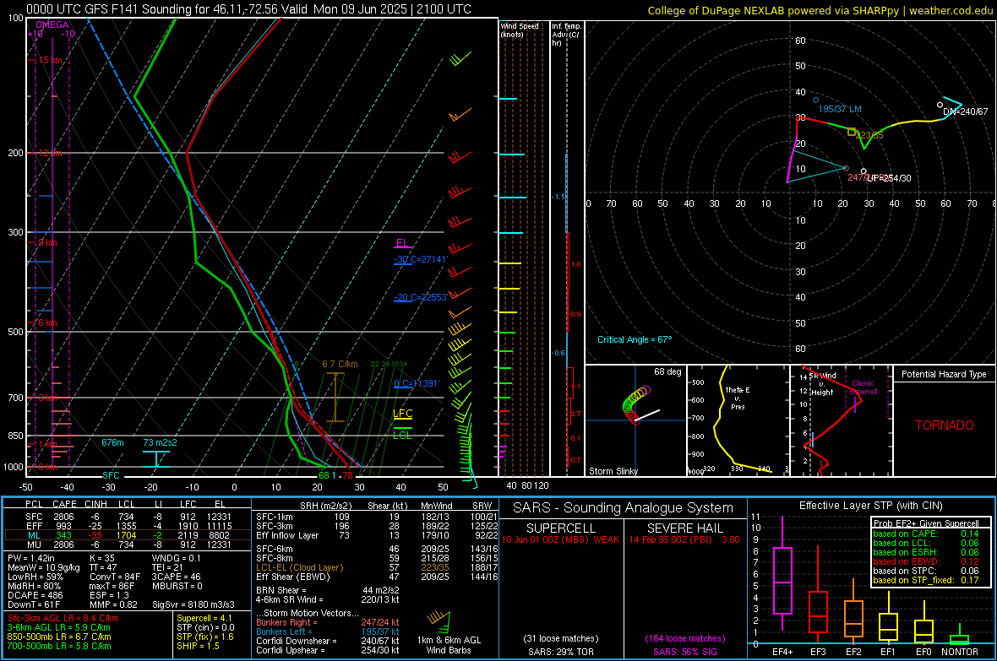Click the SARS: 29% TOR result

[560, 652]
